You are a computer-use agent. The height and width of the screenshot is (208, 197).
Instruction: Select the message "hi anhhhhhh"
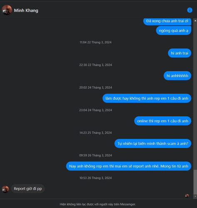coord(177,76)
